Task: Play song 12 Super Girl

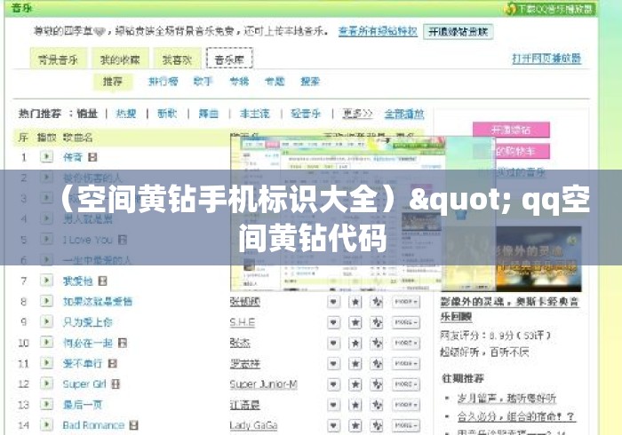Action: pyautogui.click(x=46, y=384)
